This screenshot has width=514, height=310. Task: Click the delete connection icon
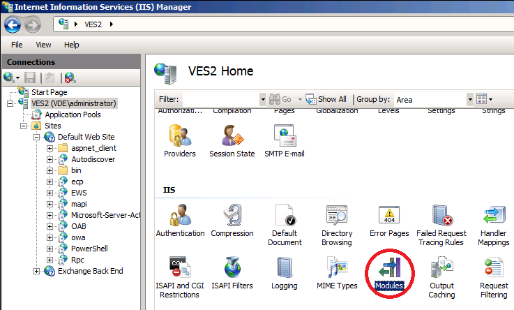click(70, 77)
